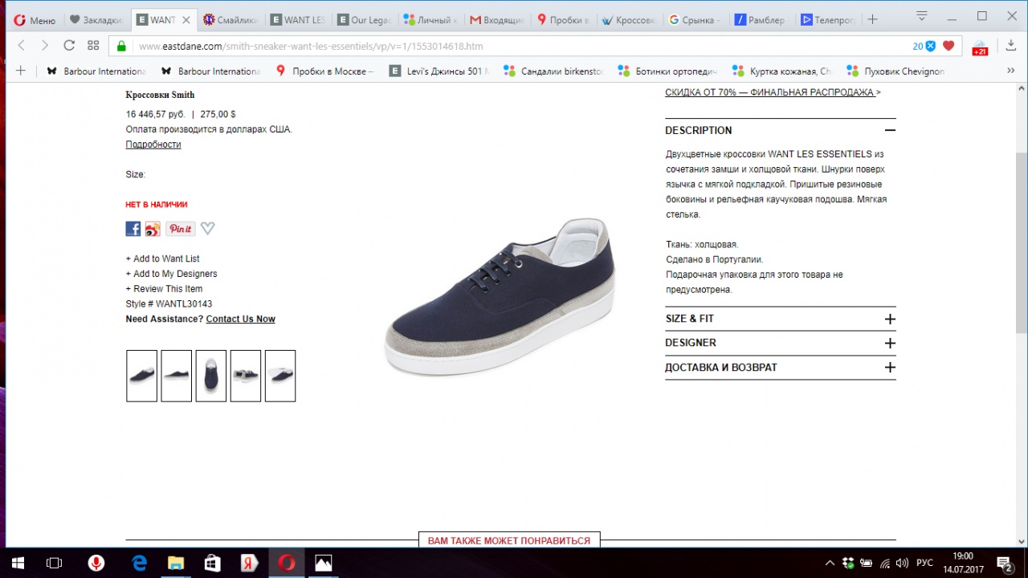Open the Подробности link
The height and width of the screenshot is (578, 1028).
click(x=153, y=144)
